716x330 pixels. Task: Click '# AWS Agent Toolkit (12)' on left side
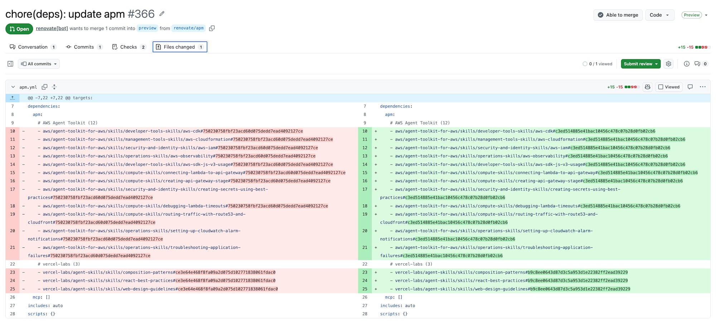point(68,123)
